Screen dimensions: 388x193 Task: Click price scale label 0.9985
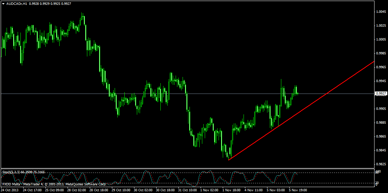381,53
